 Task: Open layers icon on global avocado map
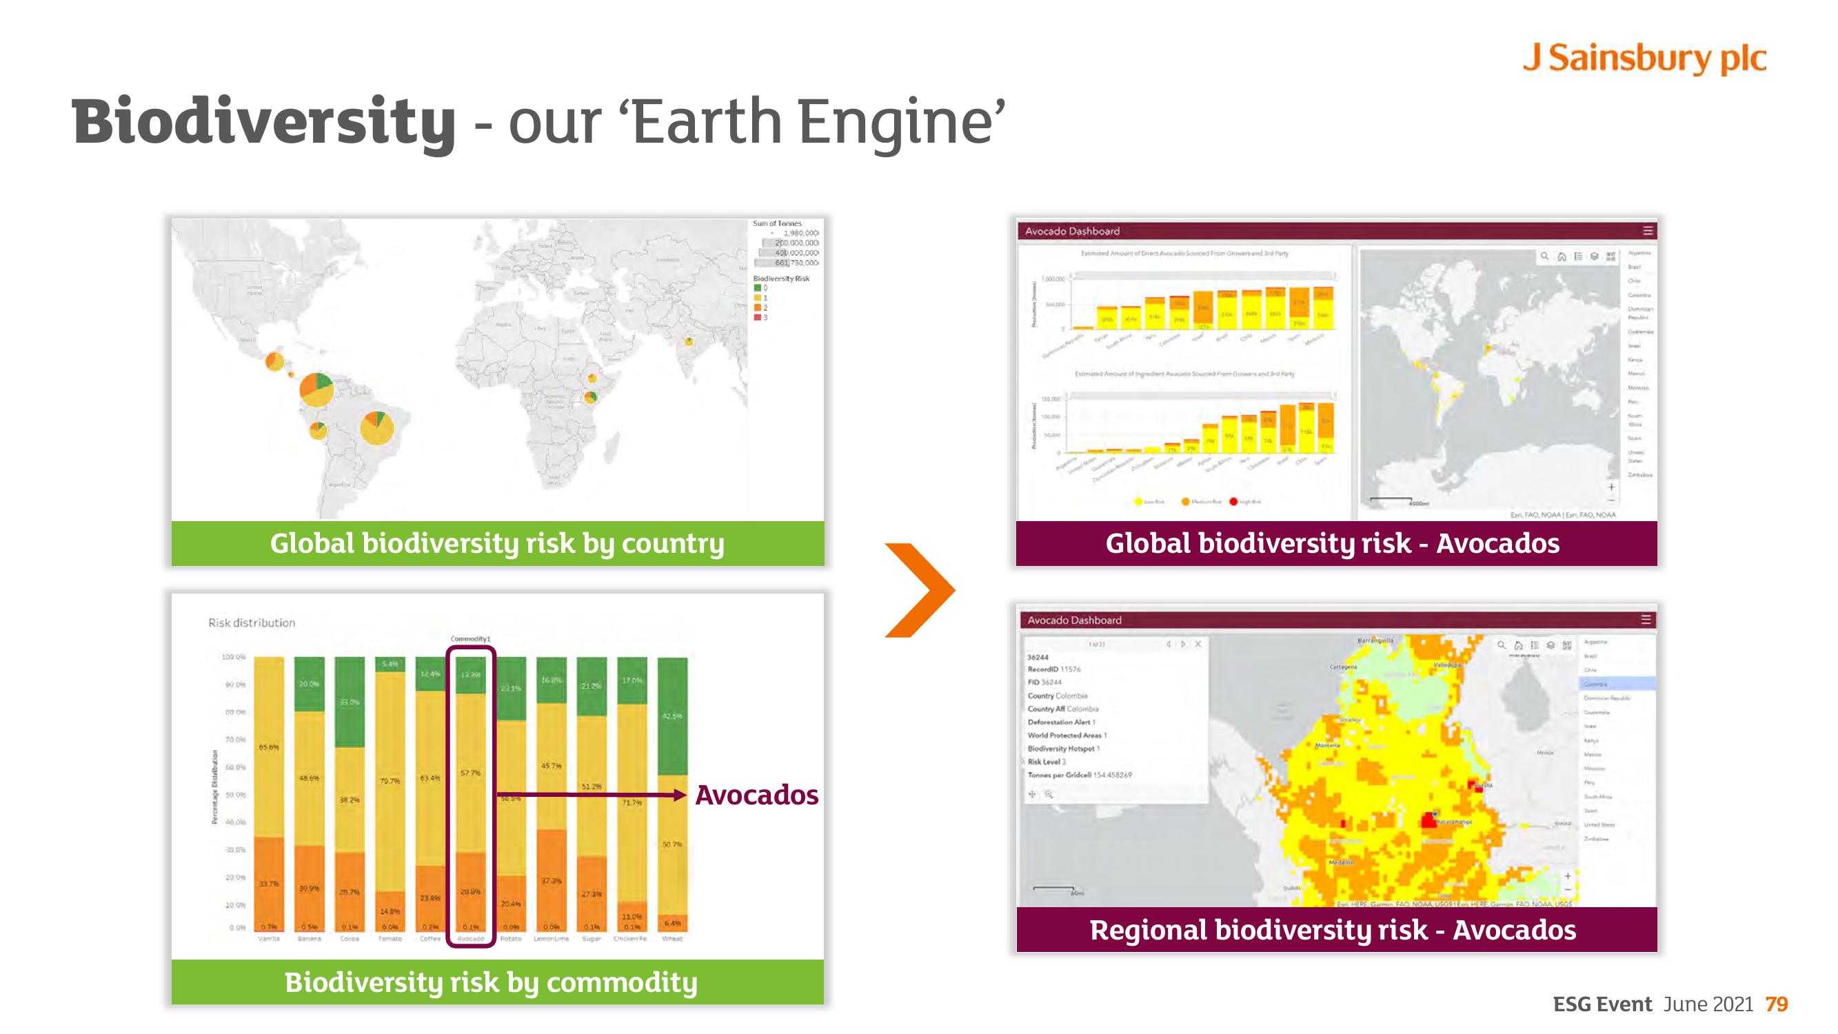tap(1595, 256)
